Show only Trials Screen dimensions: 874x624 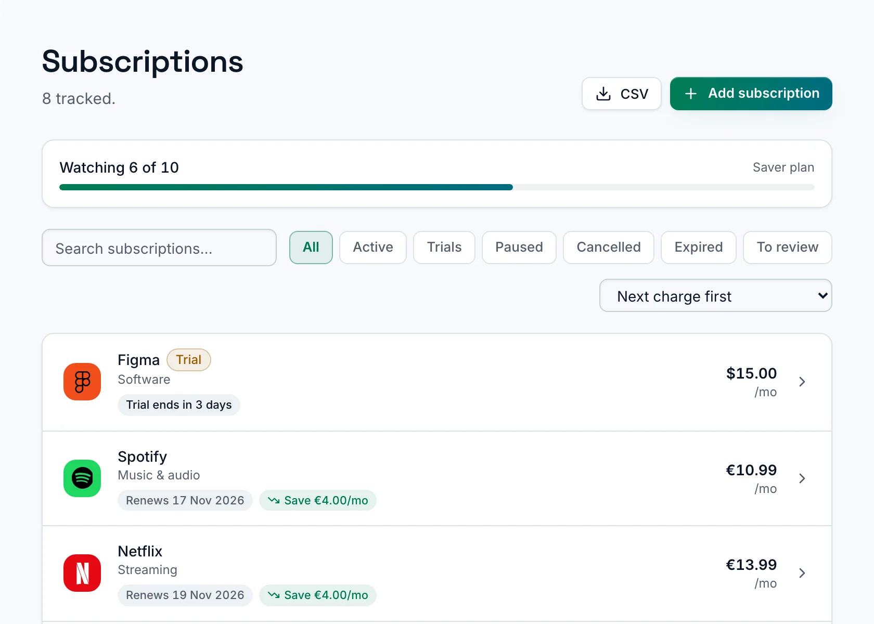click(444, 248)
